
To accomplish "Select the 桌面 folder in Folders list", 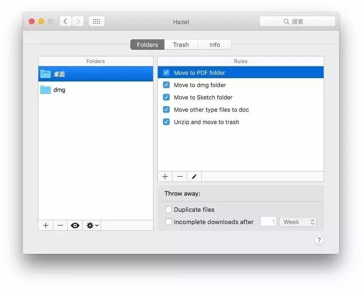I will click(96, 74).
